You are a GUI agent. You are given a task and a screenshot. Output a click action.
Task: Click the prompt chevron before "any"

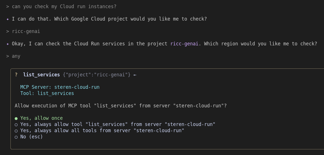coord(8,56)
